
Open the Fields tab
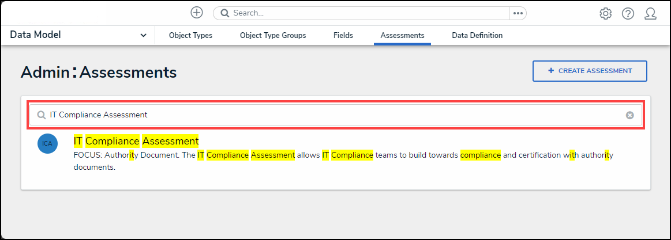(x=343, y=36)
